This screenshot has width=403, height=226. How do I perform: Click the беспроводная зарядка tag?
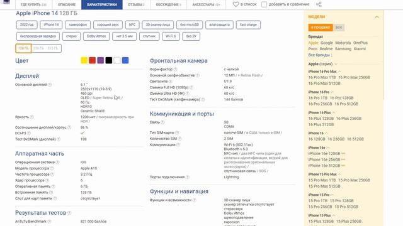pyautogui.click(x=38, y=36)
